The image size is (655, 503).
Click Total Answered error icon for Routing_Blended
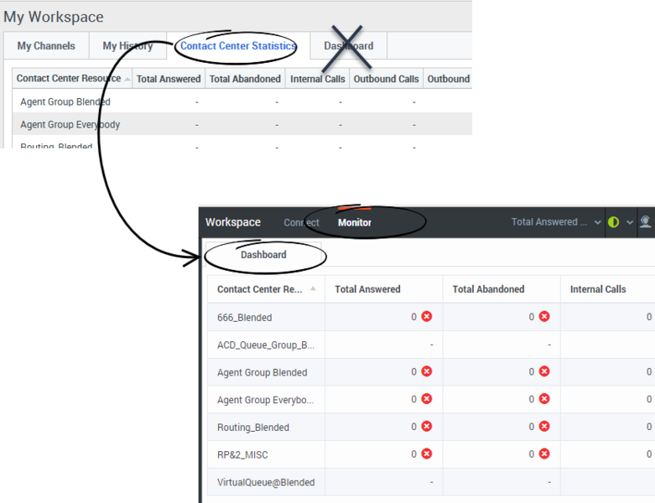(427, 426)
